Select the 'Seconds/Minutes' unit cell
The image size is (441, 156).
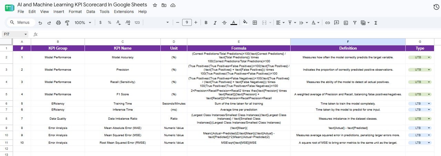[174, 104]
